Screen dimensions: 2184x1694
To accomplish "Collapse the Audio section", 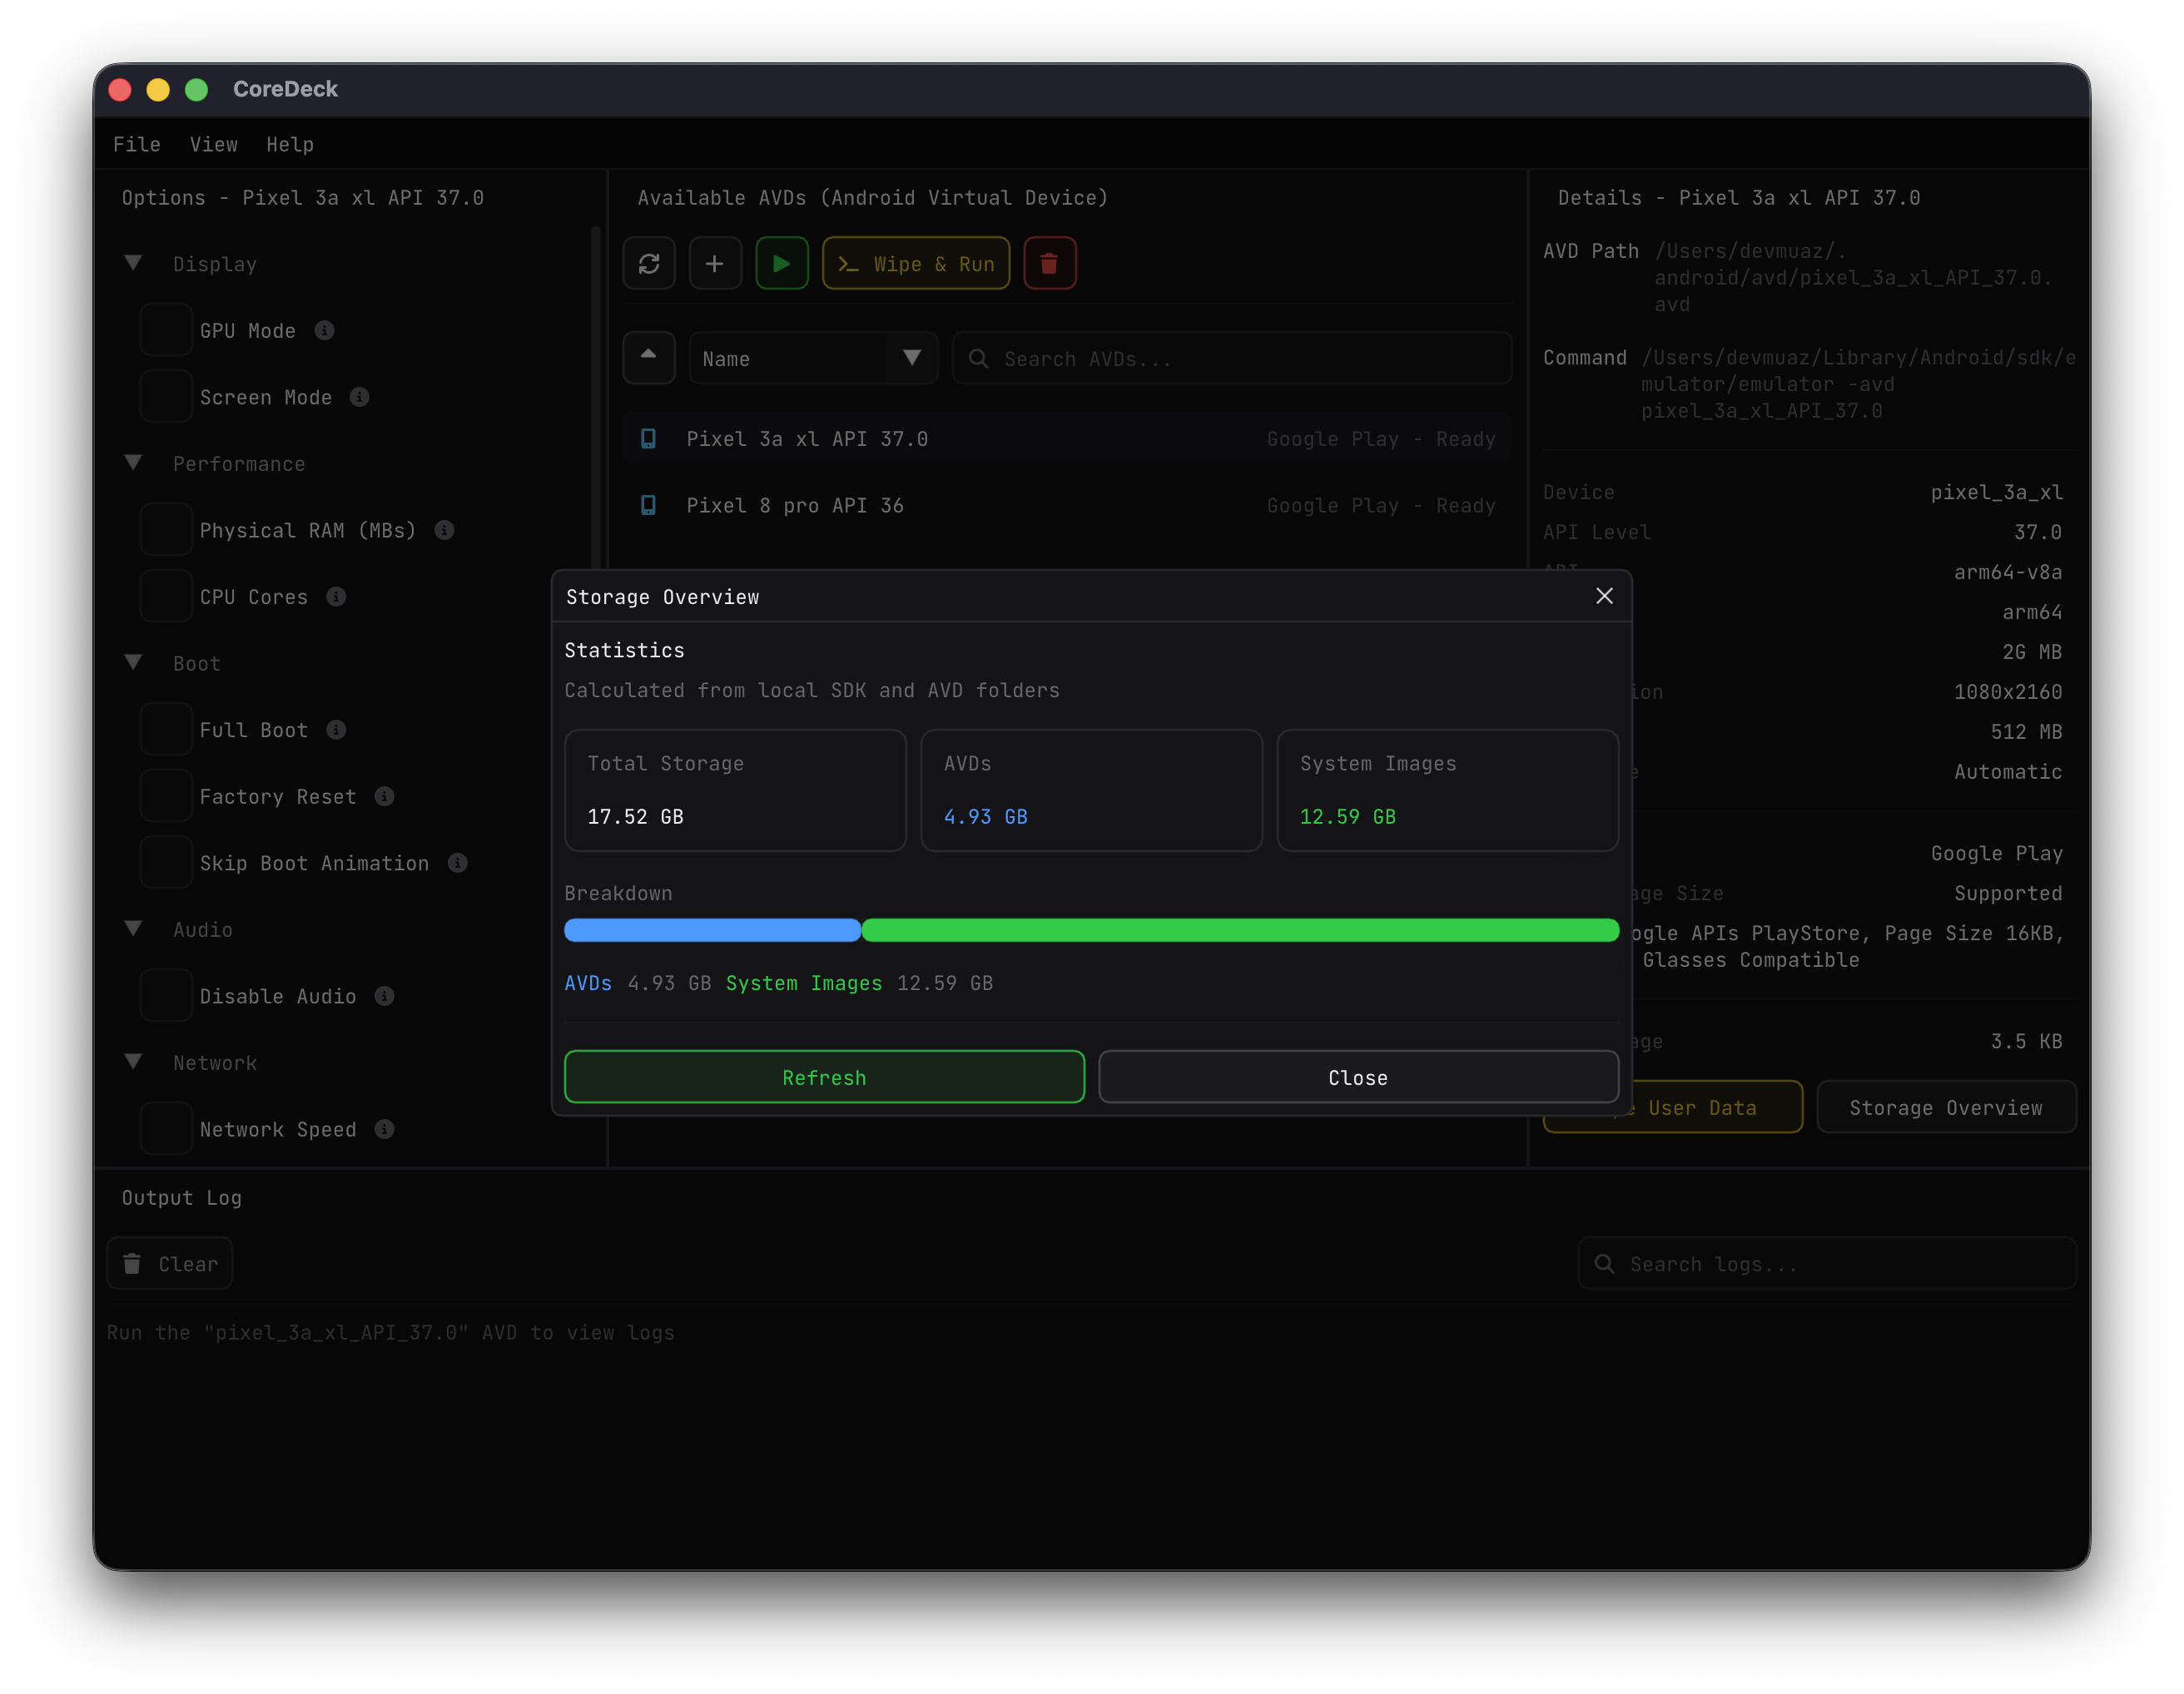I will (x=133, y=929).
